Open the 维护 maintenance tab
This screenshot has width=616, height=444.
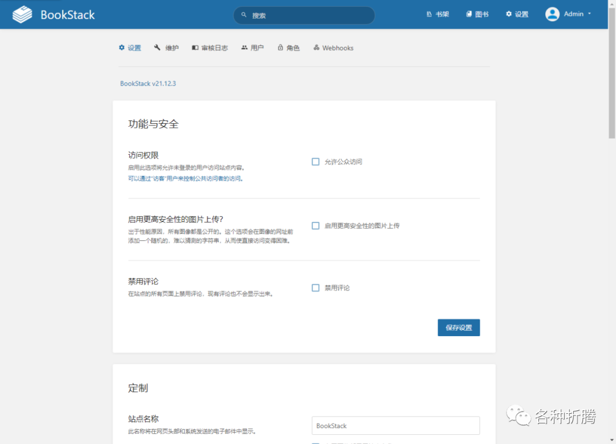pyautogui.click(x=167, y=47)
